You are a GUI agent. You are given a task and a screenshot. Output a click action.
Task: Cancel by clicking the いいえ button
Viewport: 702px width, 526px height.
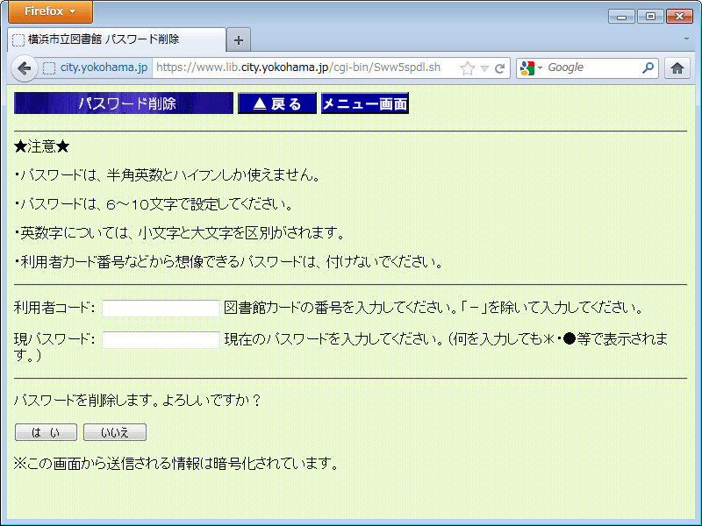point(114,432)
